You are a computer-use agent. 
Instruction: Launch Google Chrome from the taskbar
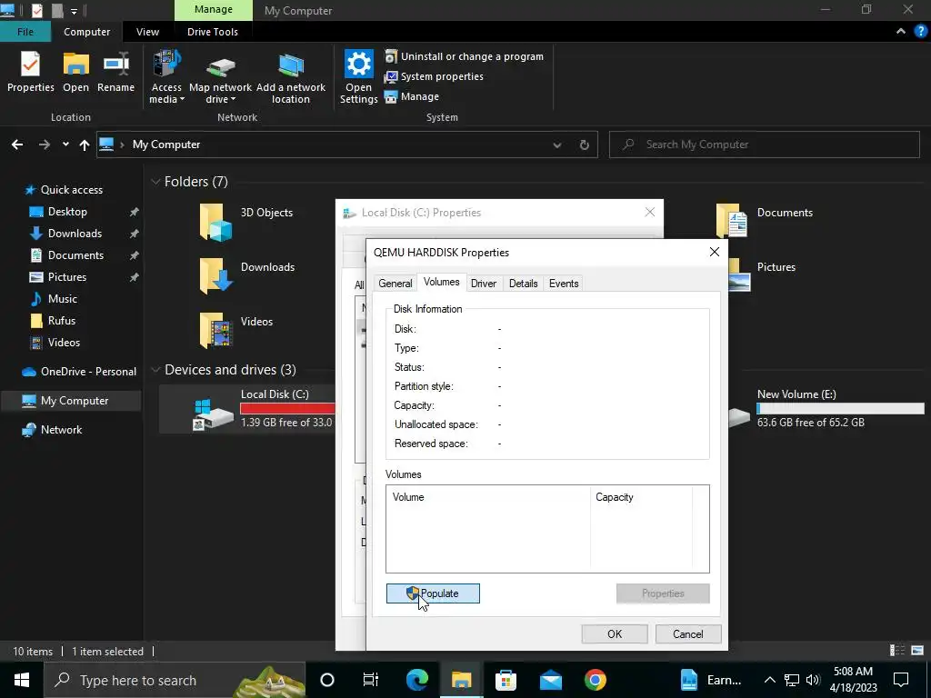pyautogui.click(x=595, y=680)
